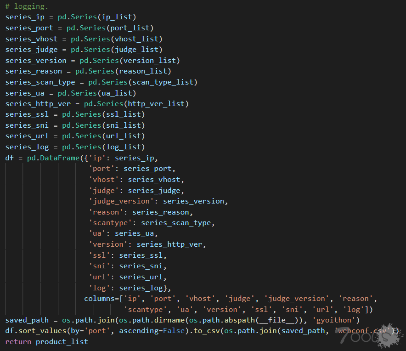Click value 'series_http_ver' in the dictionary

(169, 244)
